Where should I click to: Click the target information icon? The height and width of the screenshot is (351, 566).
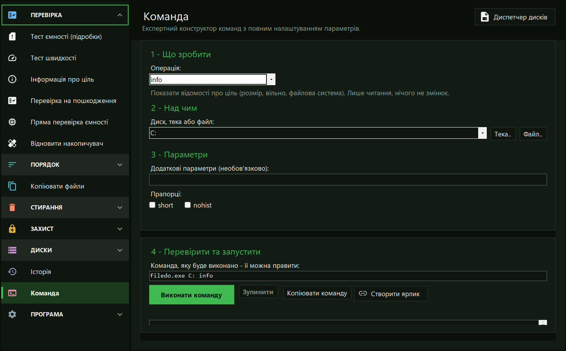pyautogui.click(x=12, y=79)
